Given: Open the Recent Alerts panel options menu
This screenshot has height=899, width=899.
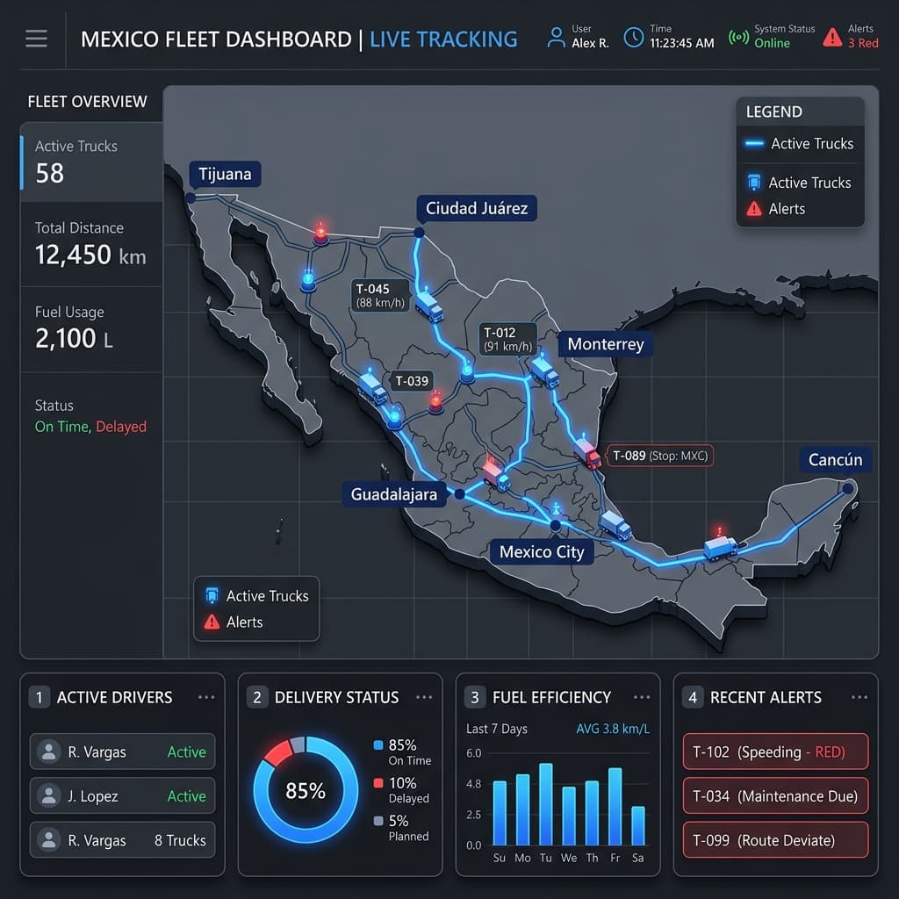Looking at the screenshot, I should [859, 696].
